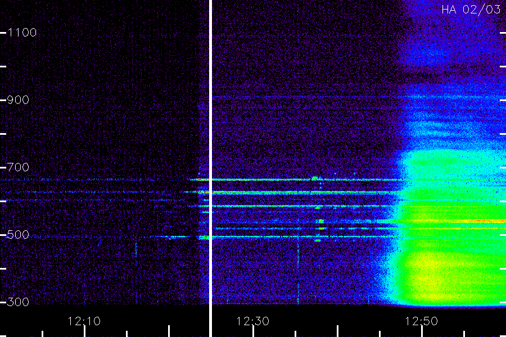The height and width of the screenshot is (337, 506).
Task: Click the 12:10 time axis label
Action: point(84,321)
